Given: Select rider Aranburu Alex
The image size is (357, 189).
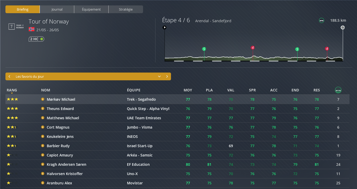Looking at the screenshot, I should [x=59, y=183].
